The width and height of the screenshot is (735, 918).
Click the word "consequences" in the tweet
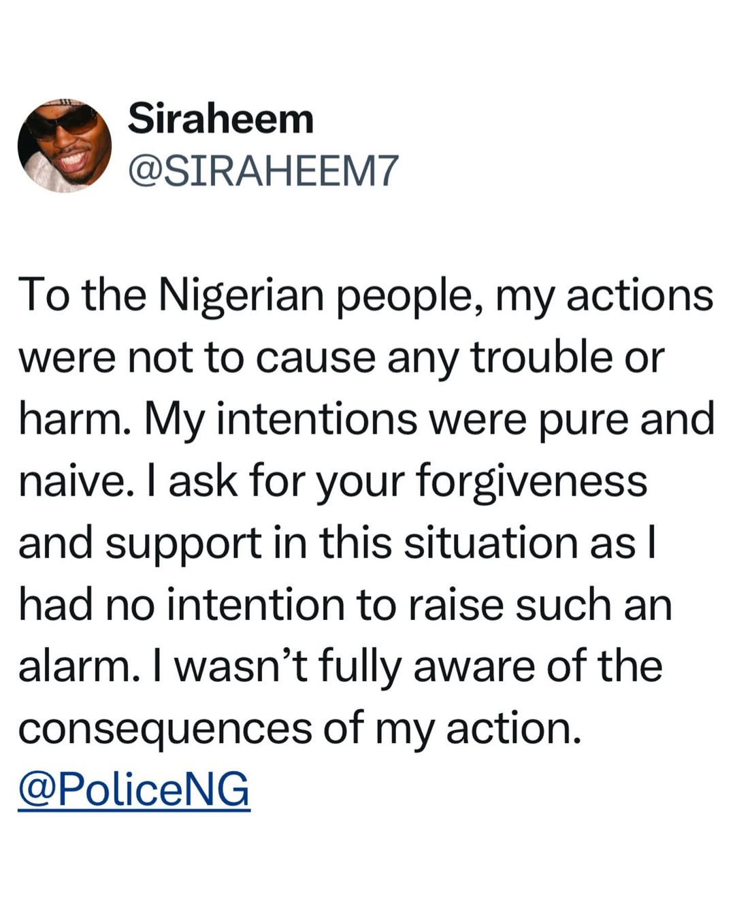click(165, 729)
